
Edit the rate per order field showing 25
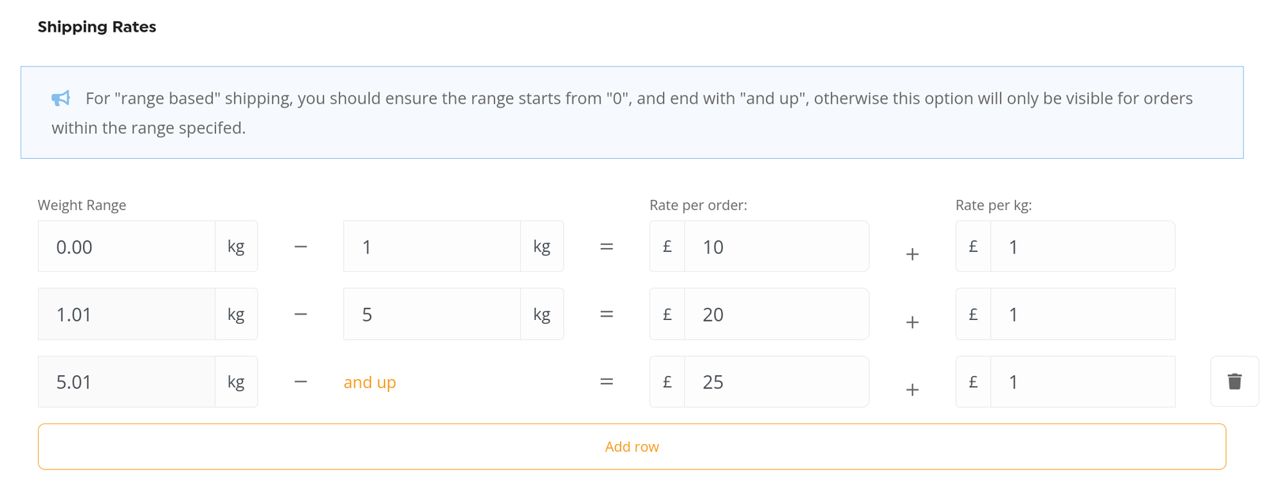tap(776, 382)
